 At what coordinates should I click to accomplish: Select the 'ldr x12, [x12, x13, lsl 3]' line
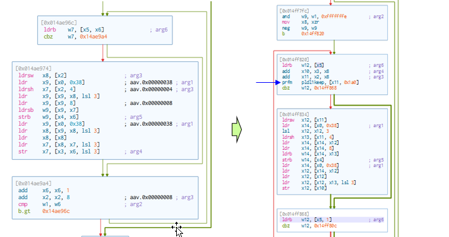(319, 183)
